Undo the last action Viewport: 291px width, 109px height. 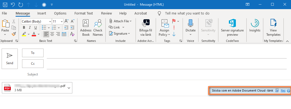click(x=13, y=5)
